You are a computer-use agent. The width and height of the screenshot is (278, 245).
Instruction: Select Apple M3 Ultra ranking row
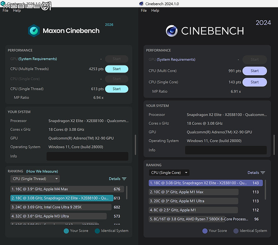coord(58,216)
